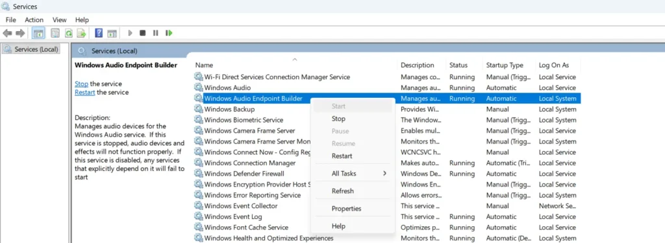Open the File menu

coord(10,20)
